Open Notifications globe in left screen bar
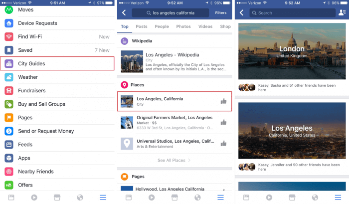This screenshot has width=349, height=204. pos(80,198)
